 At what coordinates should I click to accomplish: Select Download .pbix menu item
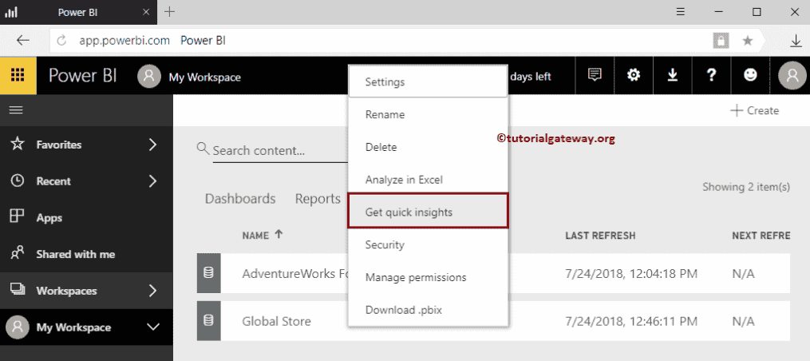(x=428, y=310)
